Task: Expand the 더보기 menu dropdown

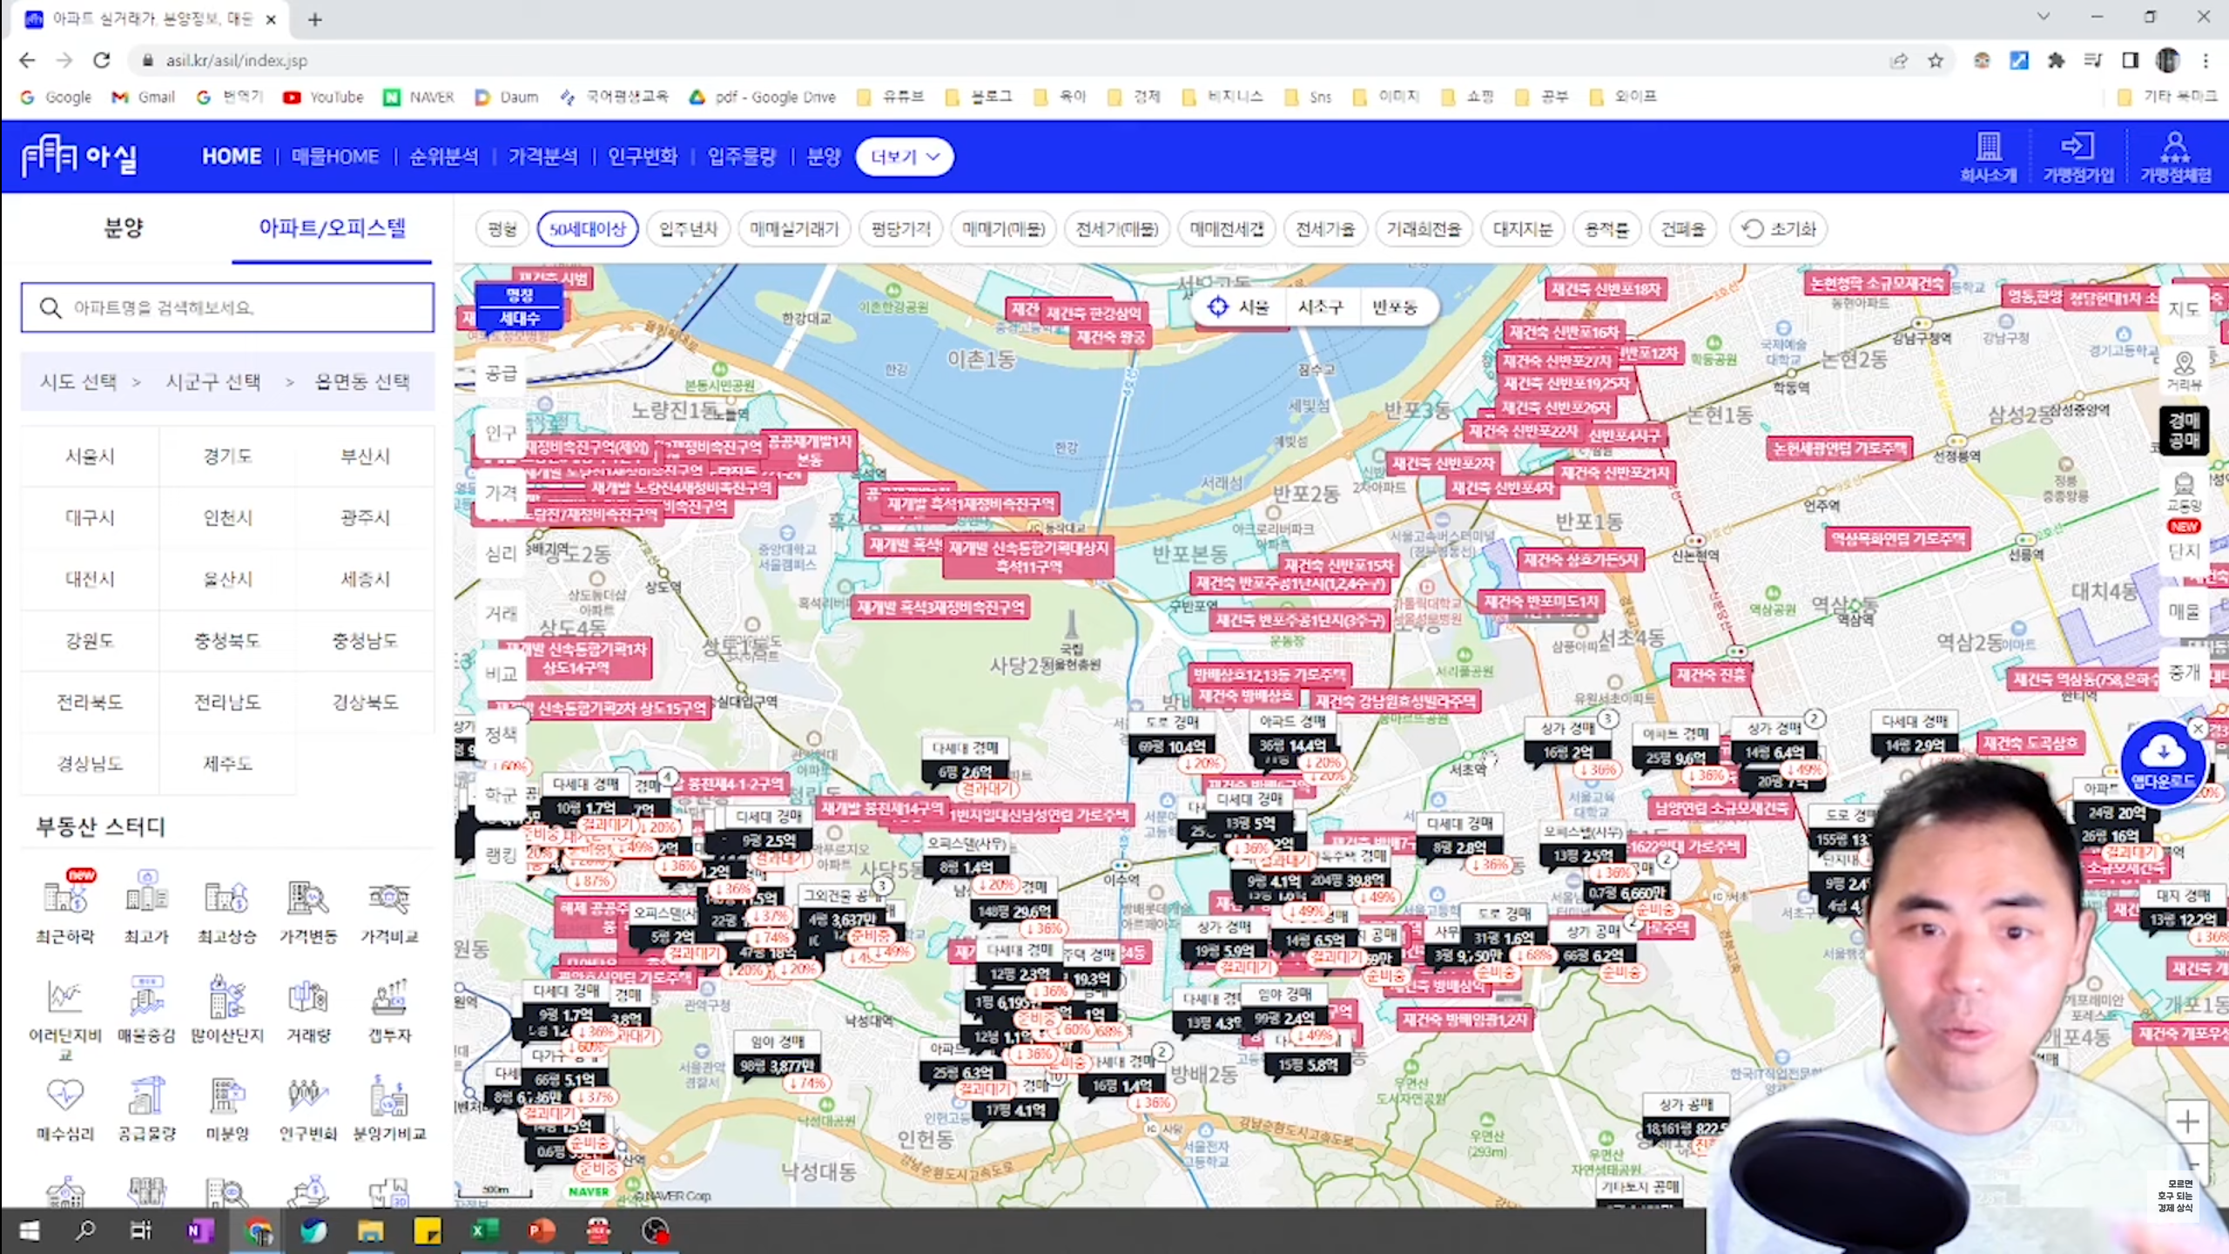Action: 905,157
